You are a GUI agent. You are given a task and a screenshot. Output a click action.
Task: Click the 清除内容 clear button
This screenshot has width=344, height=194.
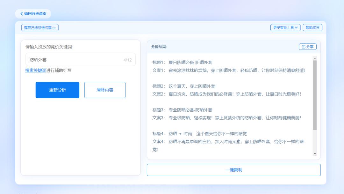pyautogui.click(x=105, y=90)
